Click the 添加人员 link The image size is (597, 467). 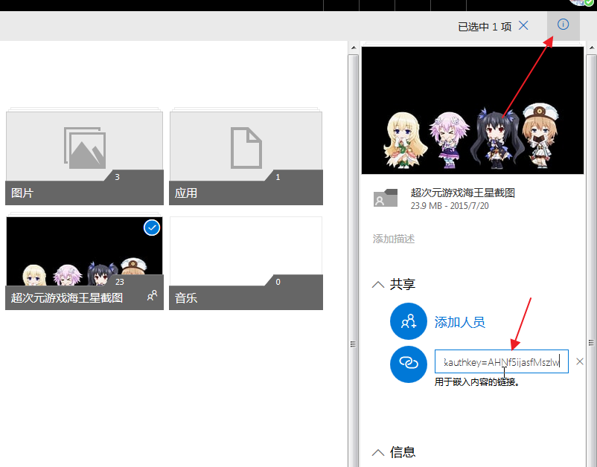pyautogui.click(x=459, y=322)
